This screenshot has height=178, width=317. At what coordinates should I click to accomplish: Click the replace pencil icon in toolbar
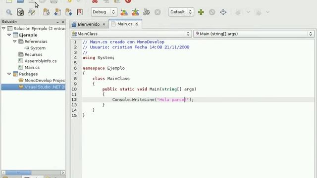pos(32,12)
